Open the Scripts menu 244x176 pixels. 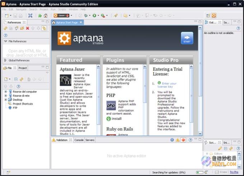[62, 9]
